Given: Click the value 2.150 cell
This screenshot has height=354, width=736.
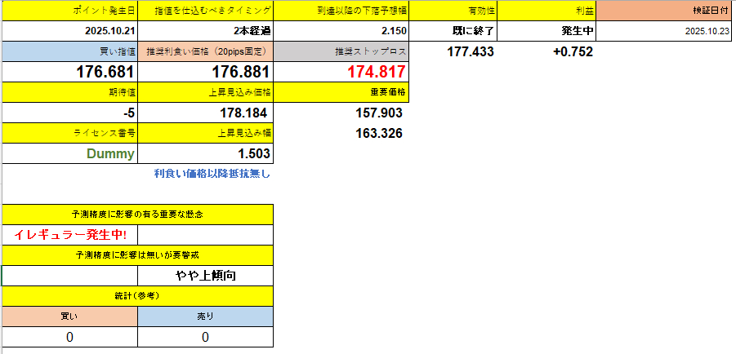Looking at the screenshot, I should click(x=341, y=32).
